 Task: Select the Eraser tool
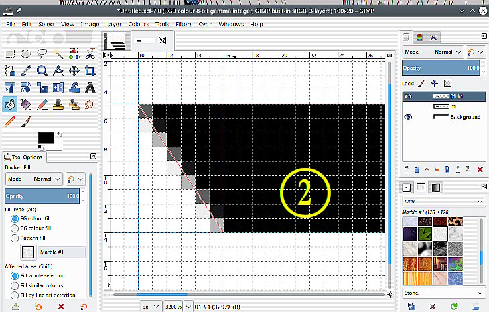pyautogui.click(x=42, y=104)
